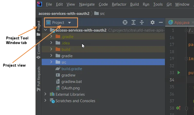Open the File menu
The height and width of the screenshot is (115, 194).
click(49, 4)
